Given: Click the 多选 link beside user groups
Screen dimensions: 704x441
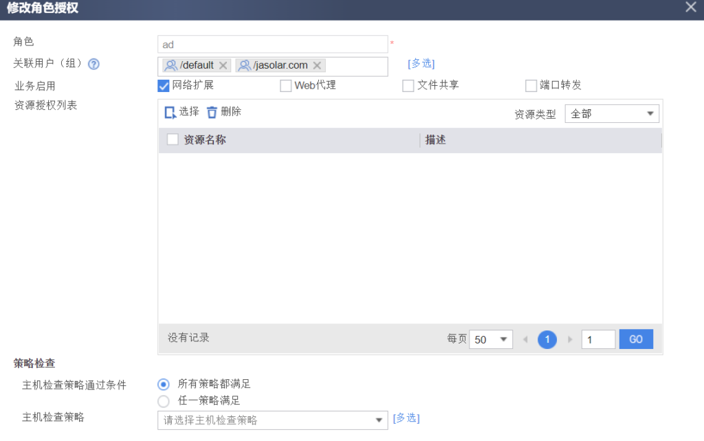Looking at the screenshot, I should pyautogui.click(x=421, y=64).
